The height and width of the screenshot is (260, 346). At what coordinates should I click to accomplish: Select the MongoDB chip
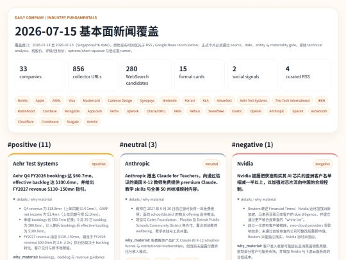pos(72,111)
